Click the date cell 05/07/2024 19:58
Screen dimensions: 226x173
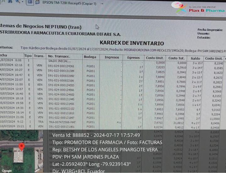pos(12,103)
